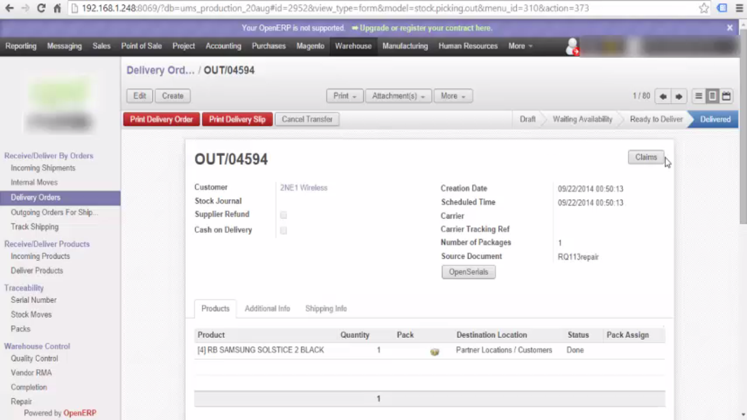Click Delivery Ord... breadcrumb link
Viewport: 747px width, 420px height.
160,70
